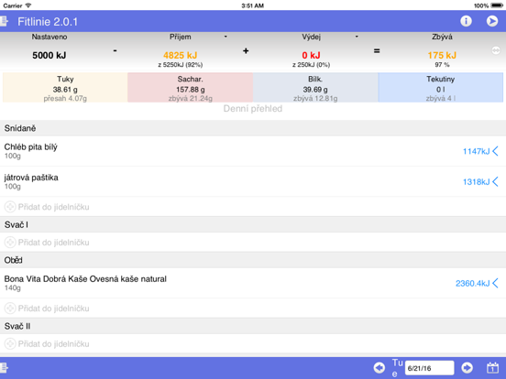The height and width of the screenshot is (379, 506).
Task: Click the 1318kJ energy value
Action: click(477, 182)
